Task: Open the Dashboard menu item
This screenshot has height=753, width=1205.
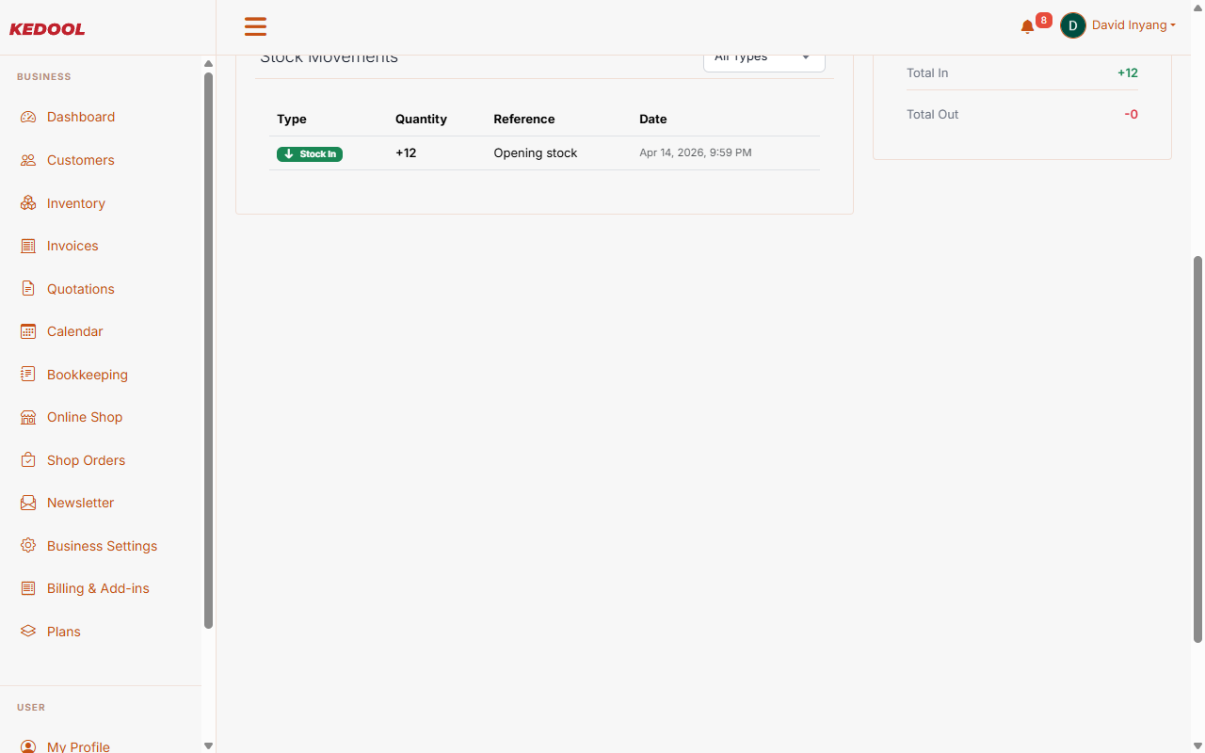Action: [x=81, y=117]
